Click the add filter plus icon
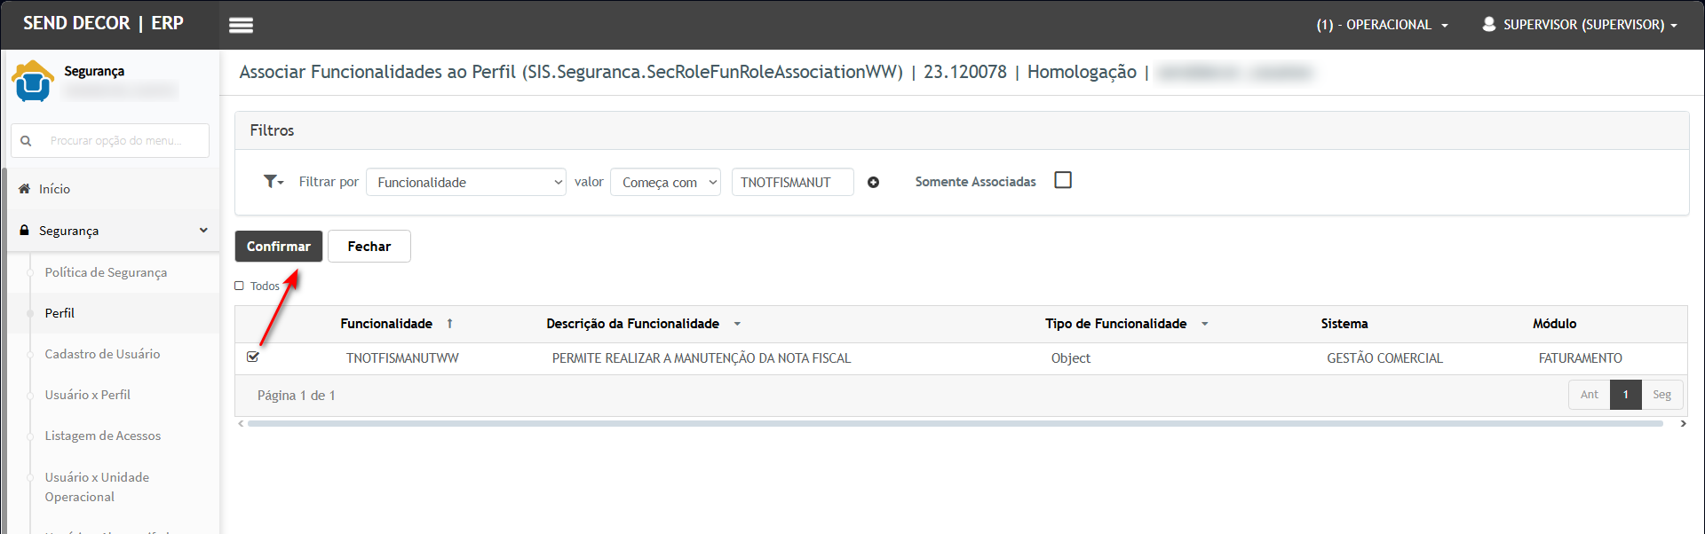The image size is (1705, 534). (873, 183)
